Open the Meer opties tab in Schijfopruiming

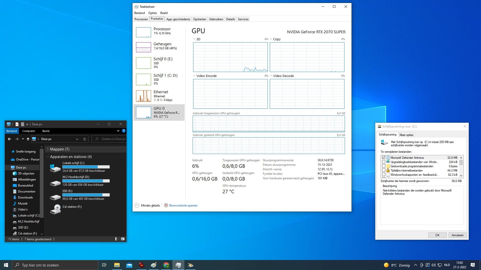tap(406, 135)
